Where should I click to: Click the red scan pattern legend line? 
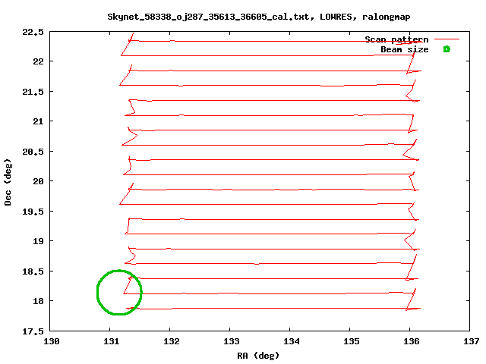tap(447, 39)
